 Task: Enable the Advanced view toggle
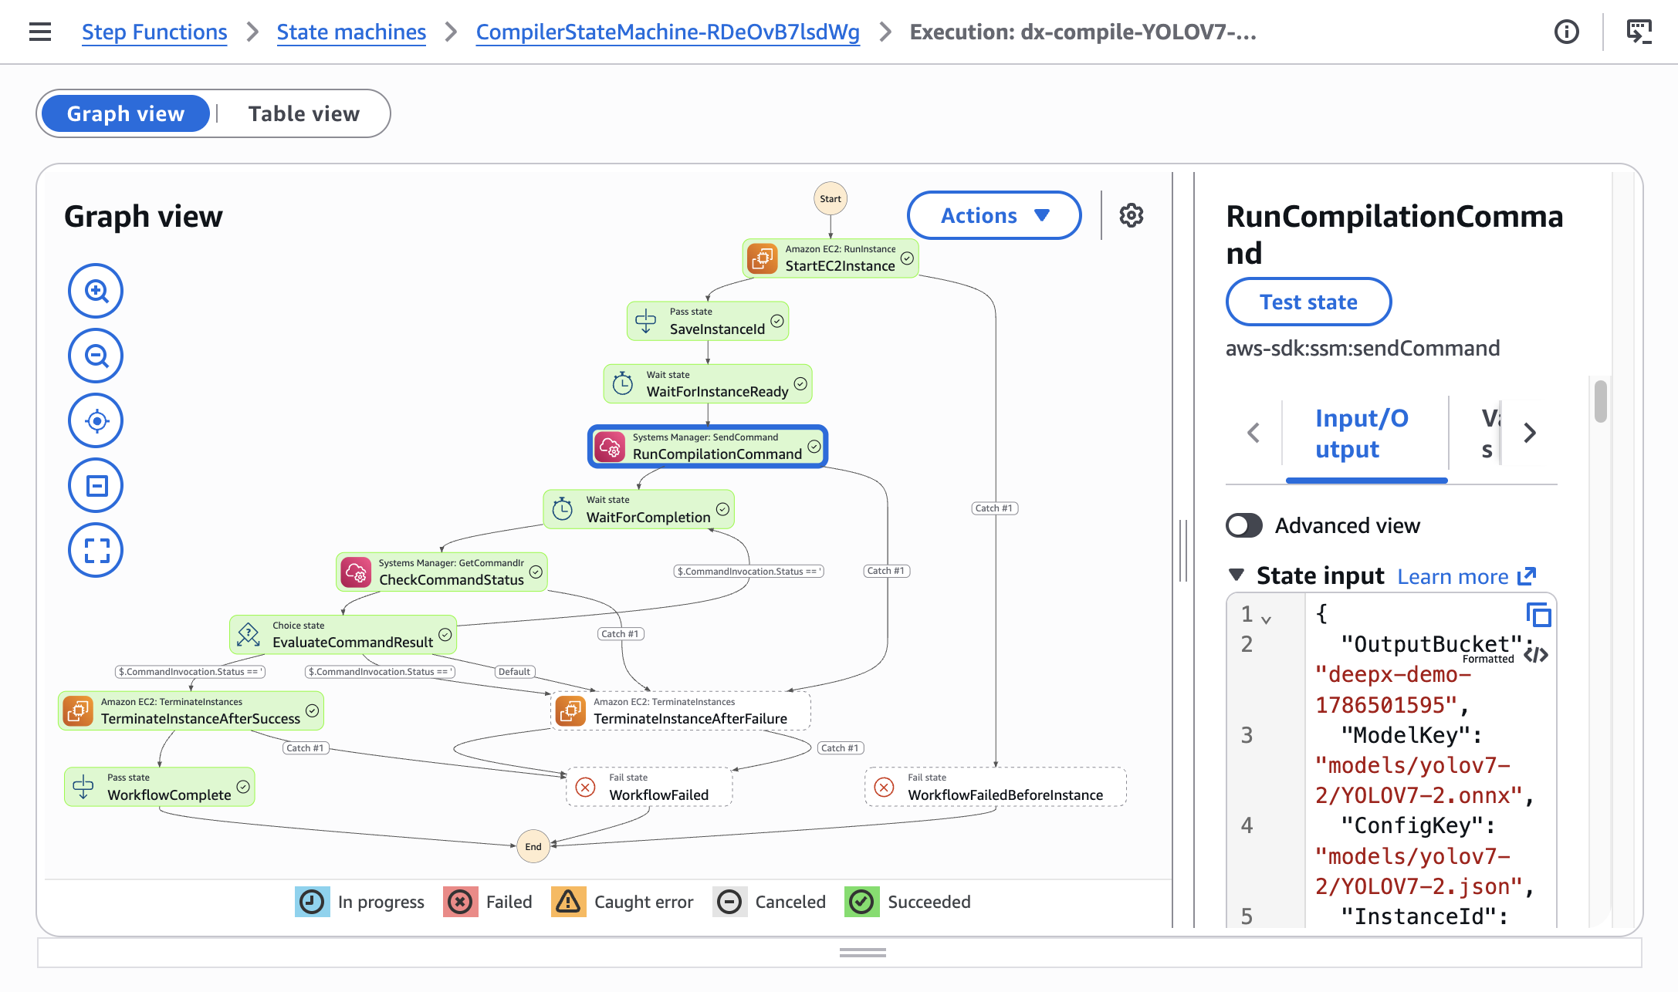(x=1244, y=525)
